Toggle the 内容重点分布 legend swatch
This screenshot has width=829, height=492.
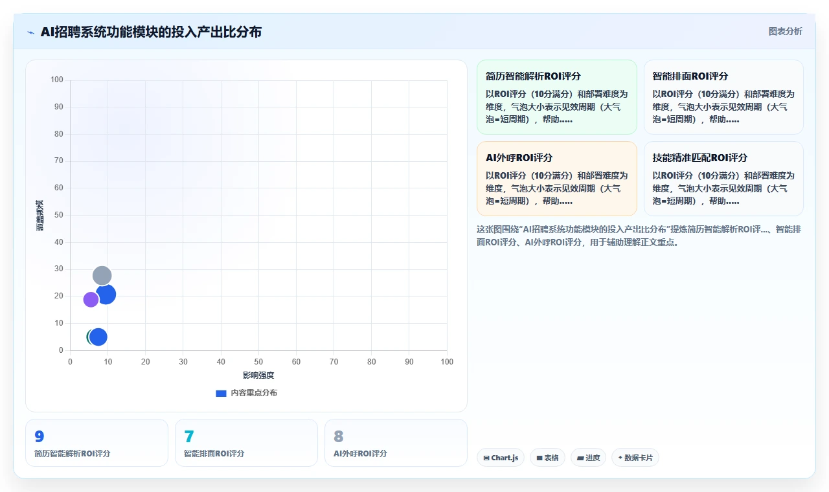[221, 393]
